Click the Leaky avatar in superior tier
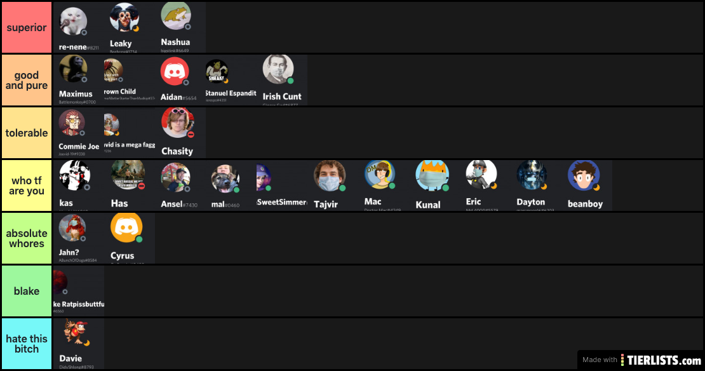This screenshot has height=371, width=705. tap(124, 18)
